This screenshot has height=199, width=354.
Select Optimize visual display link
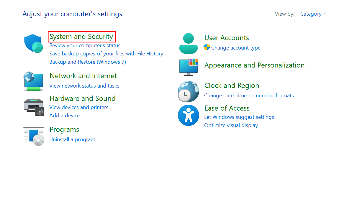231,125
